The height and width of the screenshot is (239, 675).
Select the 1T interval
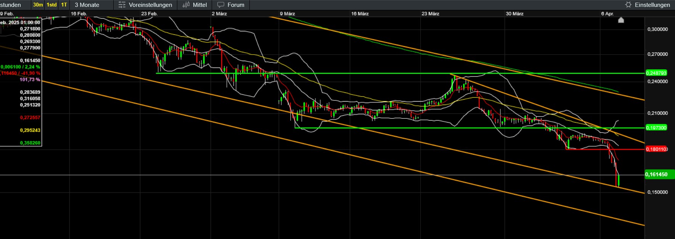pos(64,5)
